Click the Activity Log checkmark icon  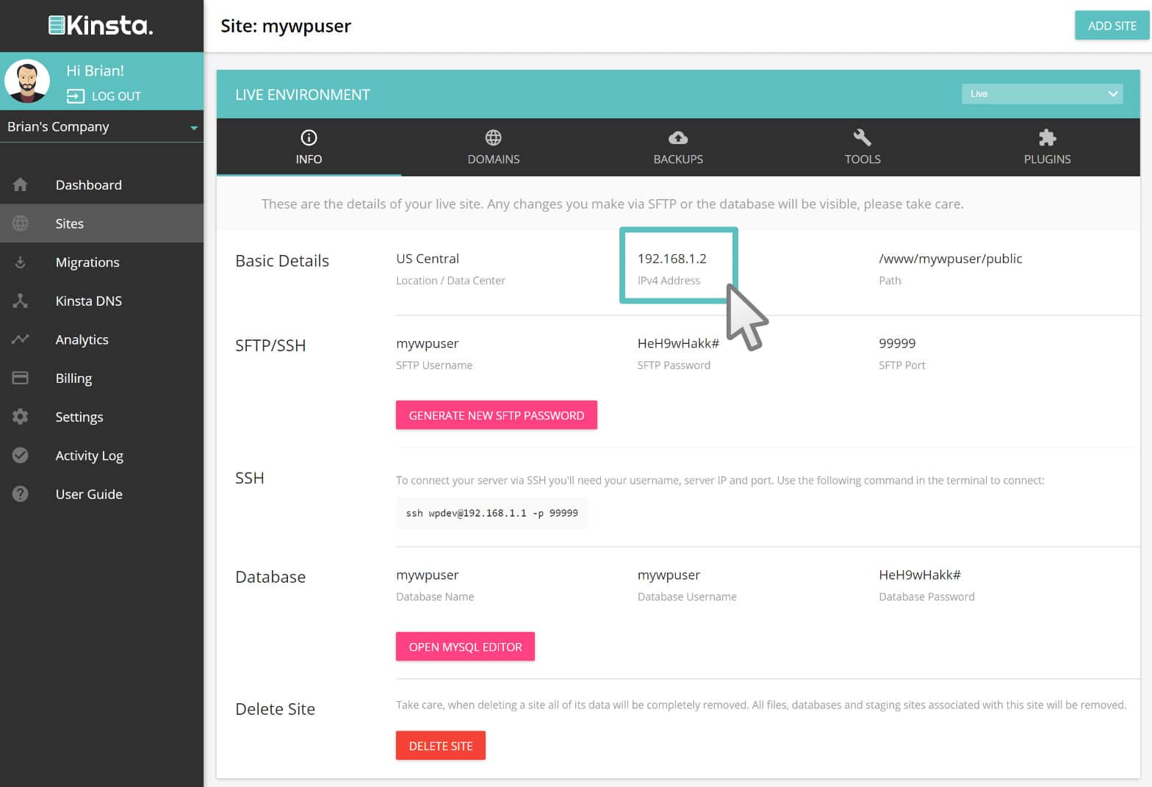click(21, 455)
